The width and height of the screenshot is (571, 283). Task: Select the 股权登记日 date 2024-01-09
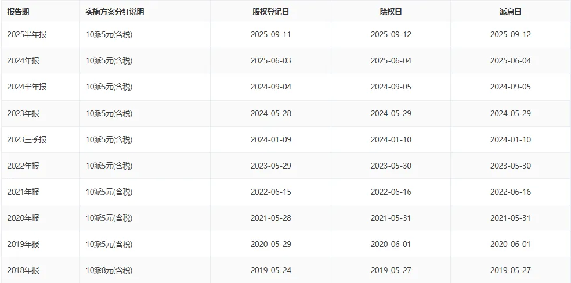coord(270,139)
